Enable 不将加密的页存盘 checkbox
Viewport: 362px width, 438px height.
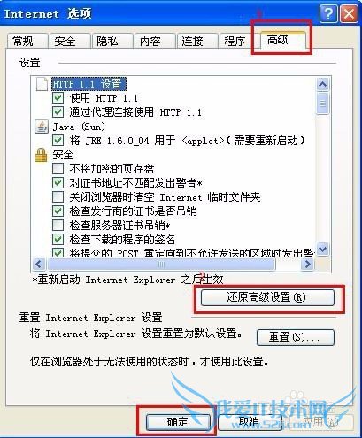(x=58, y=169)
